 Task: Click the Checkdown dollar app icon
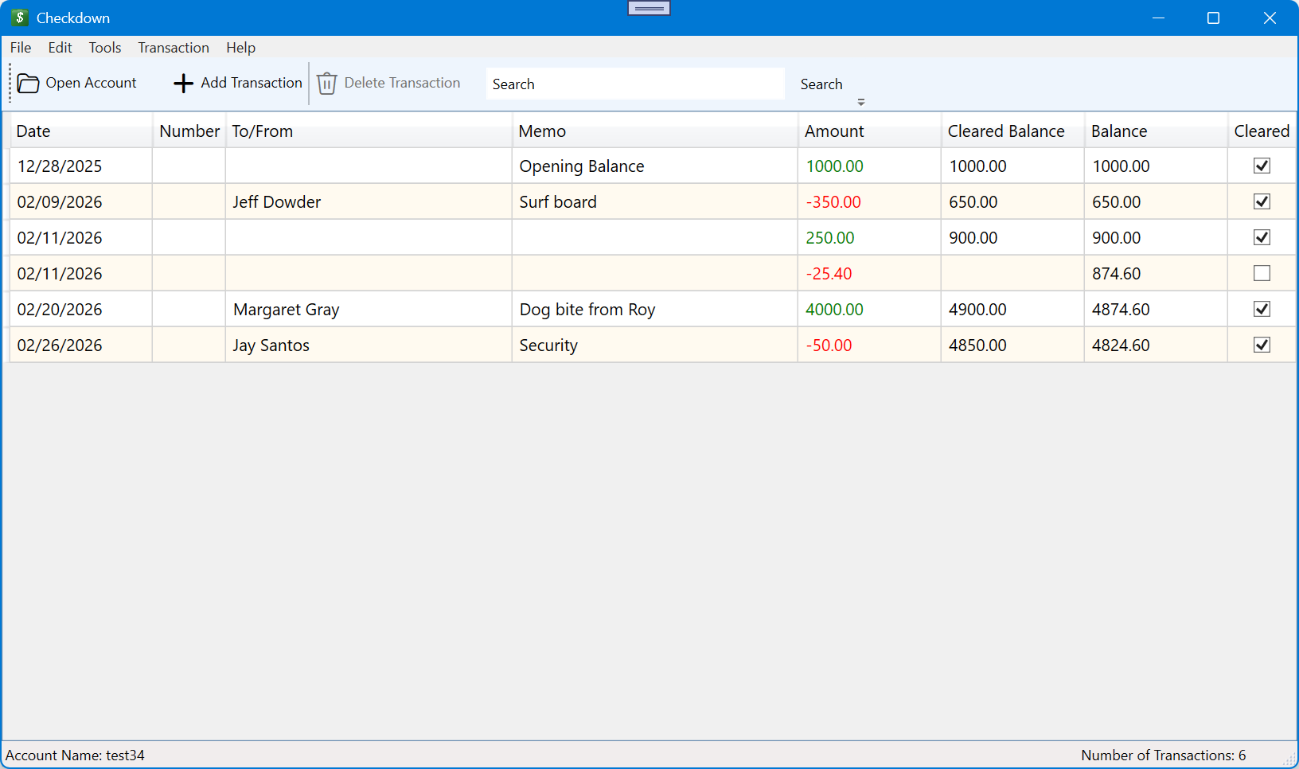click(x=20, y=18)
